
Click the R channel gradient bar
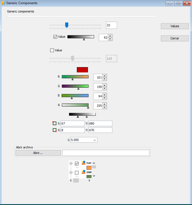pyautogui.click(x=75, y=77)
